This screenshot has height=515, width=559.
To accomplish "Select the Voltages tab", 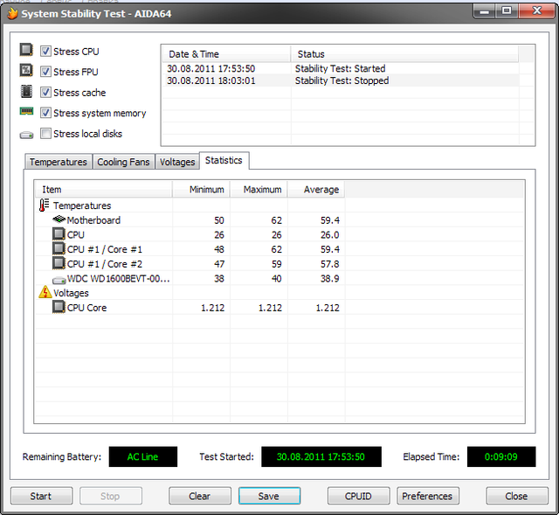I will (177, 162).
